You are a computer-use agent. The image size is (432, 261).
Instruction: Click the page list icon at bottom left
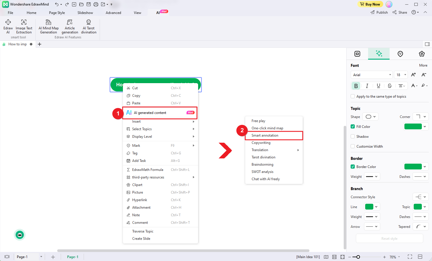pos(7,257)
